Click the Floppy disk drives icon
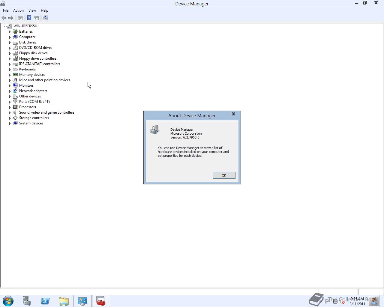Screen dimensions: 384x307 click(15, 53)
